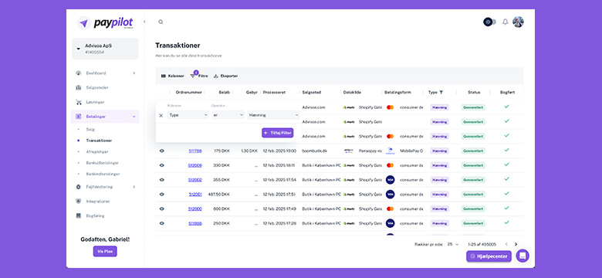Click the eye icon for order 512000
Viewport: 602px width, 278px height.
[161, 208]
